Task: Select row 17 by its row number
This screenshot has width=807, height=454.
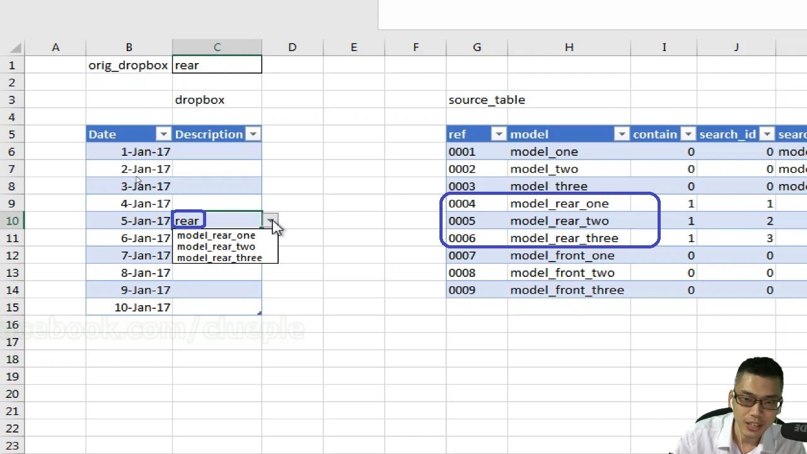Action: click(12, 342)
